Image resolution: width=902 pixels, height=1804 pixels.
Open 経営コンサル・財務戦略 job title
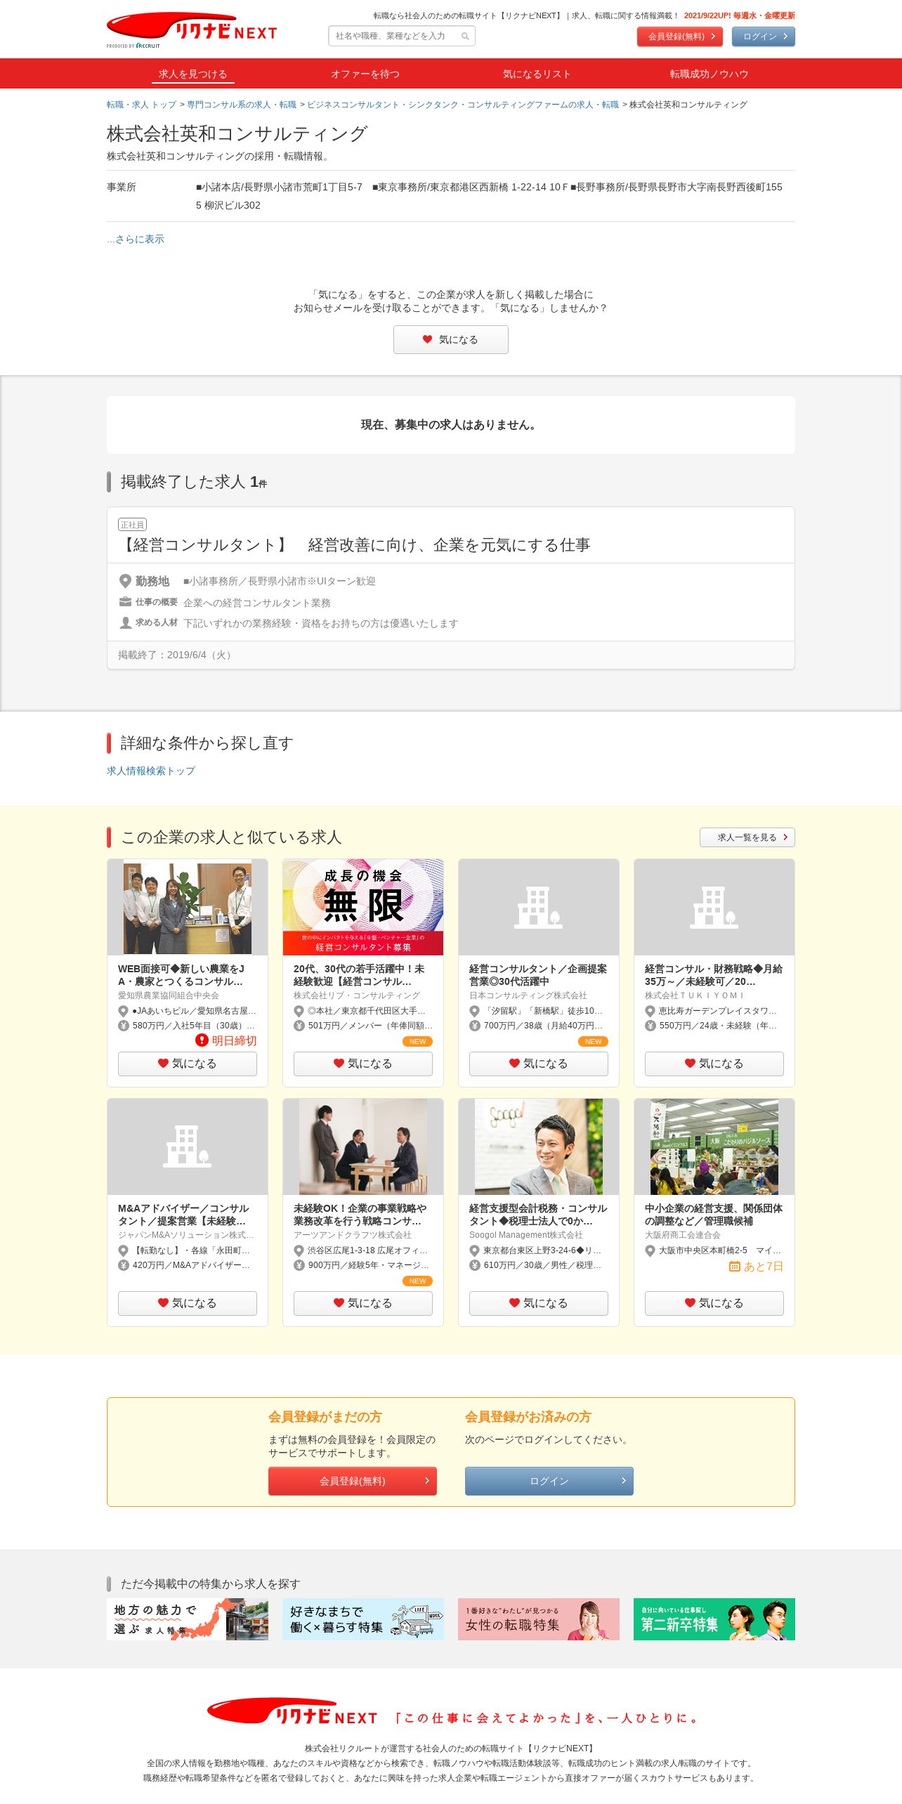pyautogui.click(x=714, y=975)
